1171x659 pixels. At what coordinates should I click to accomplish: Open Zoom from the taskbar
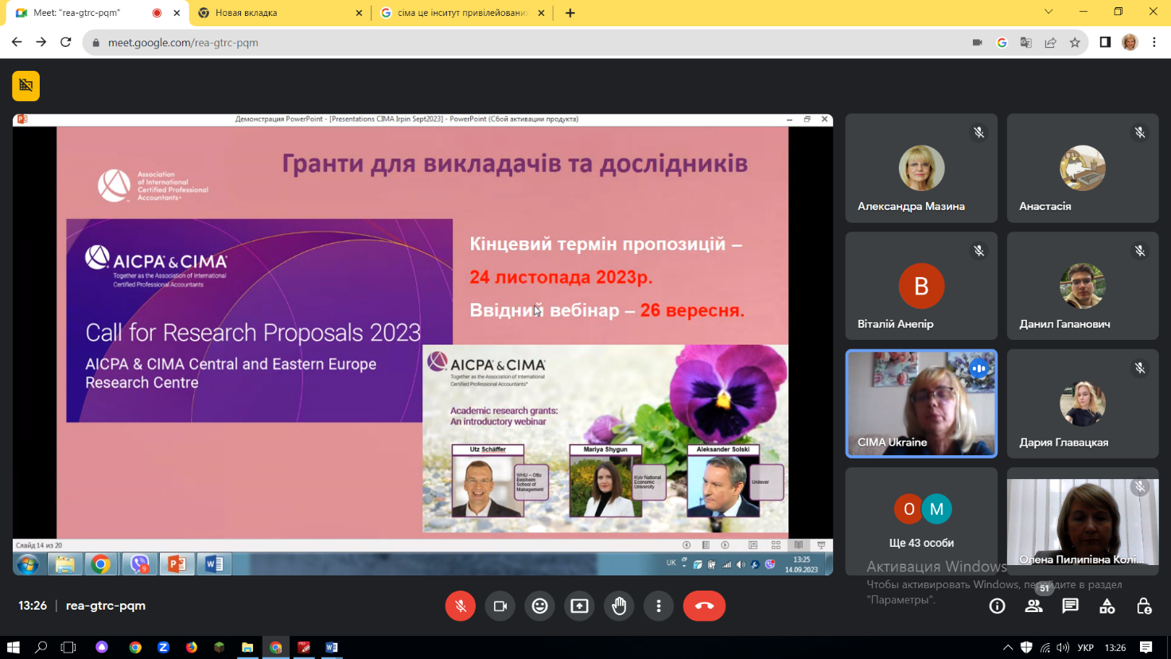pyautogui.click(x=164, y=647)
